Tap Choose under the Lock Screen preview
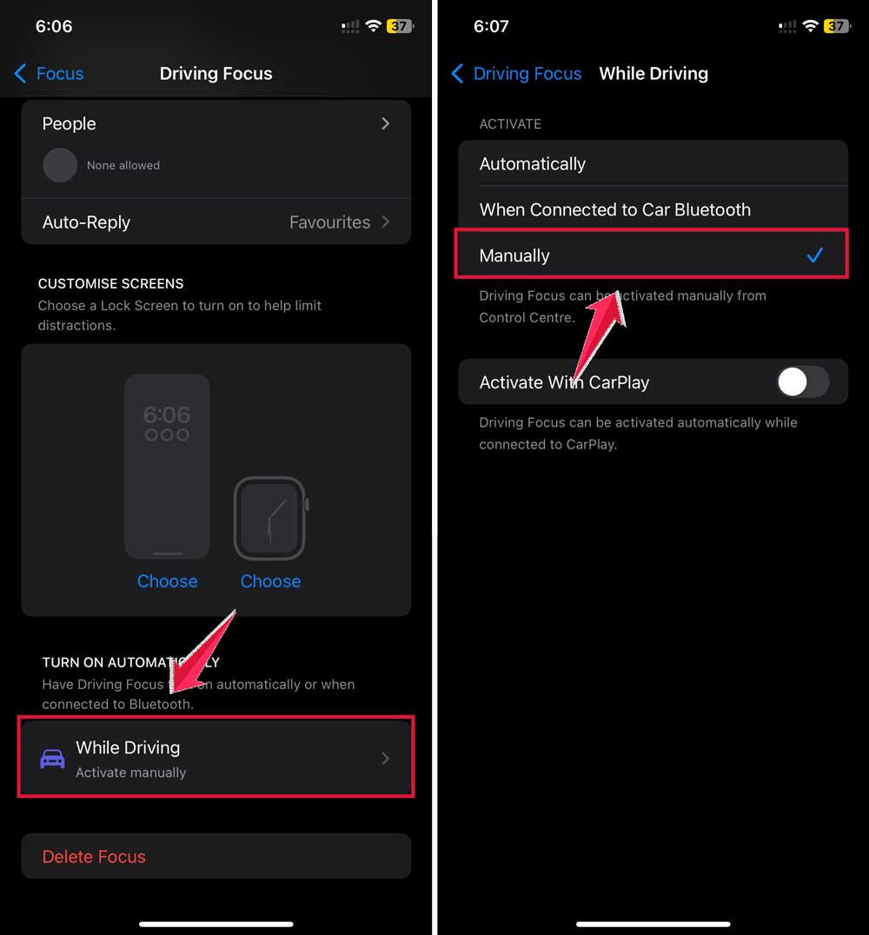This screenshot has height=935, width=869. [168, 581]
